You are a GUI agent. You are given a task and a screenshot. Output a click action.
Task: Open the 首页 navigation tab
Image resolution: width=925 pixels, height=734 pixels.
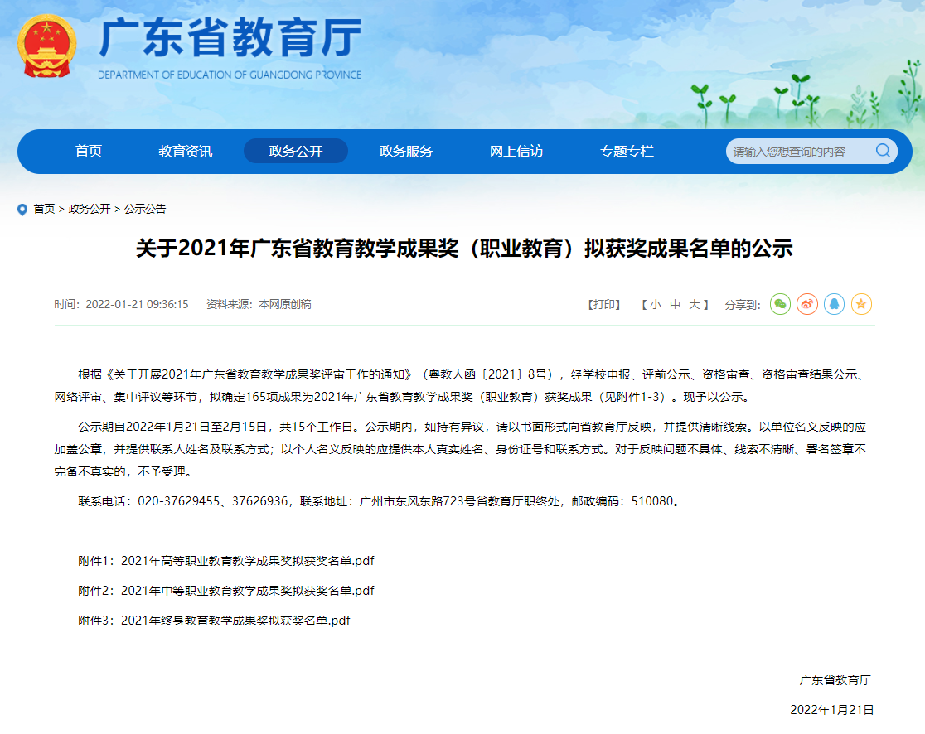89,151
